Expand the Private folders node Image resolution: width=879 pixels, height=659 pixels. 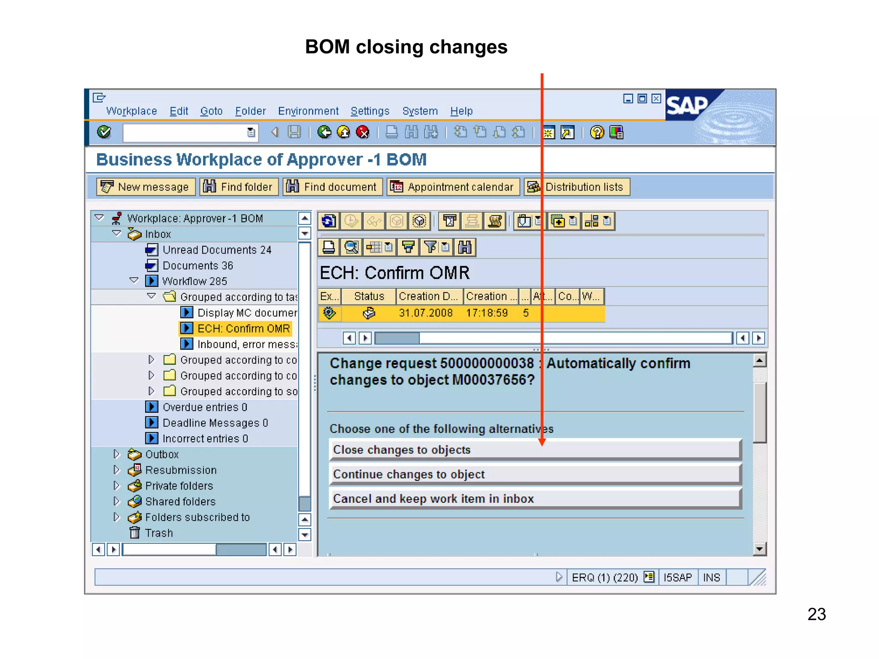pyautogui.click(x=116, y=485)
